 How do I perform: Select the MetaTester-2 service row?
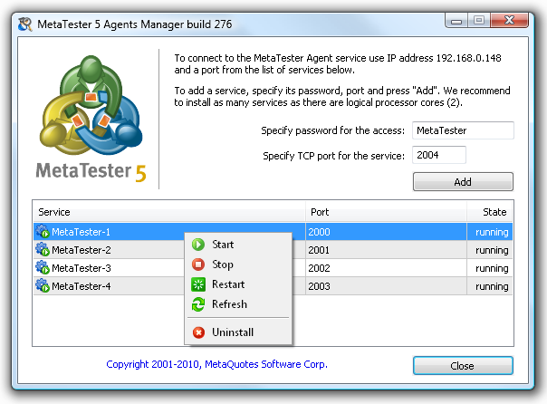[273, 250]
